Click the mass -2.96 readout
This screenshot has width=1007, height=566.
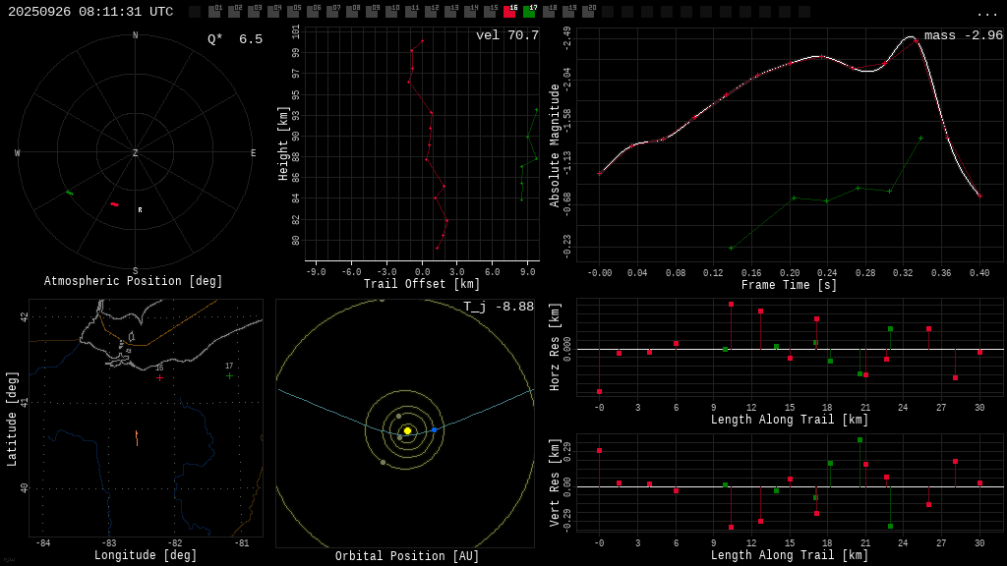coord(964,35)
